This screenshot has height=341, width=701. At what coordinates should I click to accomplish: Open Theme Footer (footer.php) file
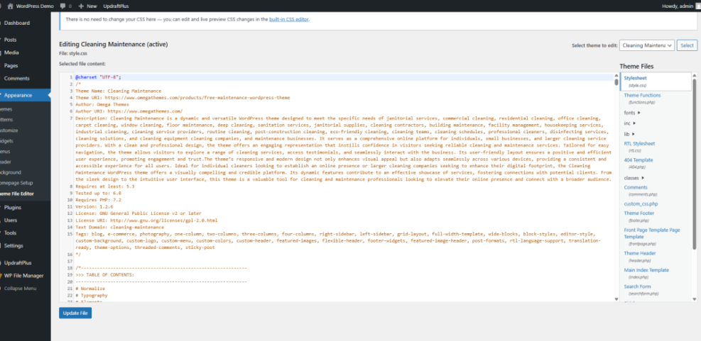[639, 216]
